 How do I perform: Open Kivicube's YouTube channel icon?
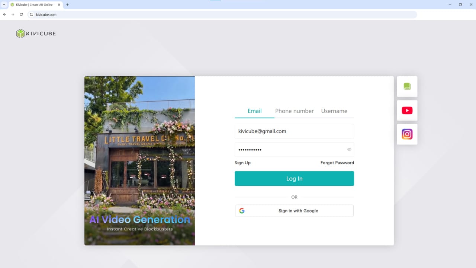pos(407,110)
